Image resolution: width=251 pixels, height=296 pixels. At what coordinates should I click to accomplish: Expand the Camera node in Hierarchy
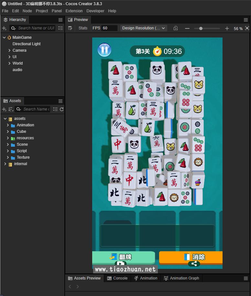9,50
